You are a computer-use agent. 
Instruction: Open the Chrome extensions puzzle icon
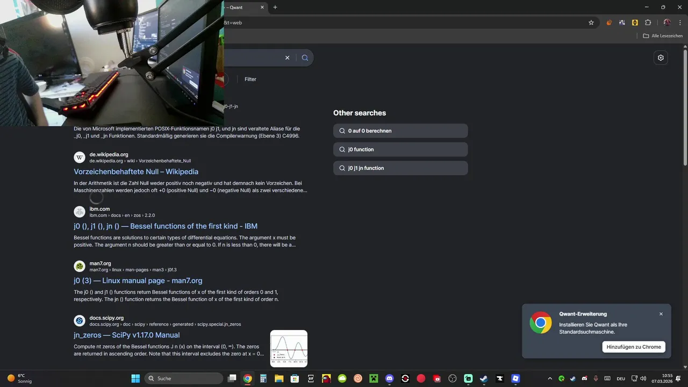coord(648,23)
